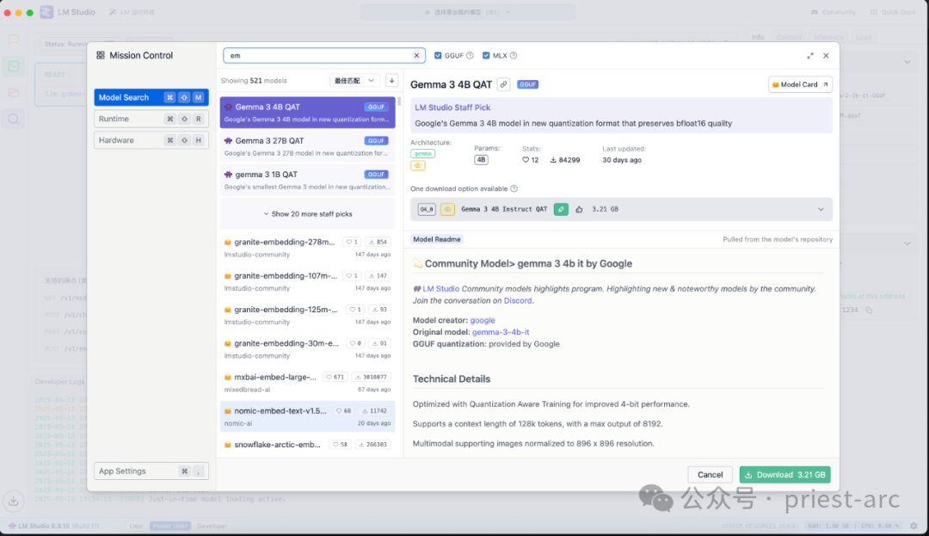Clear the search box with the X icon
The width and height of the screenshot is (929, 536).
tap(416, 56)
